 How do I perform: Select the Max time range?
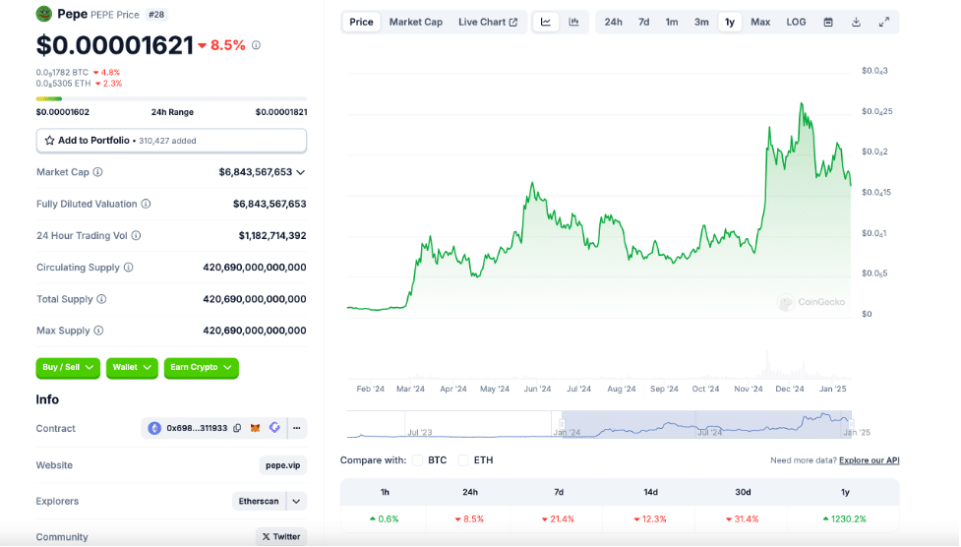pos(760,22)
